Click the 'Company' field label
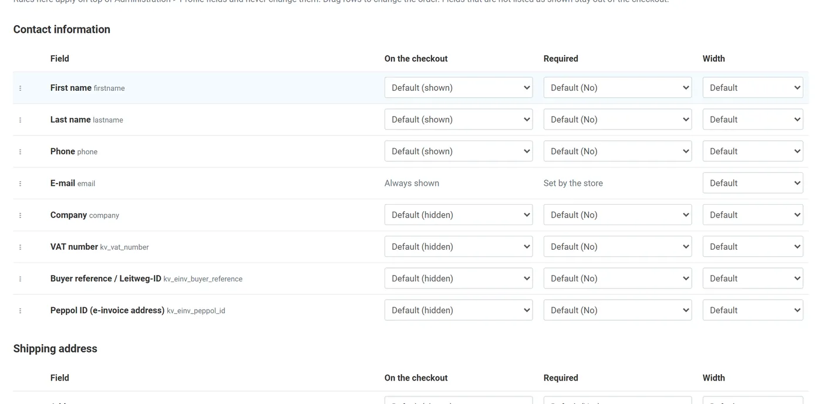This screenshot has height=404, width=822. pyautogui.click(x=69, y=215)
